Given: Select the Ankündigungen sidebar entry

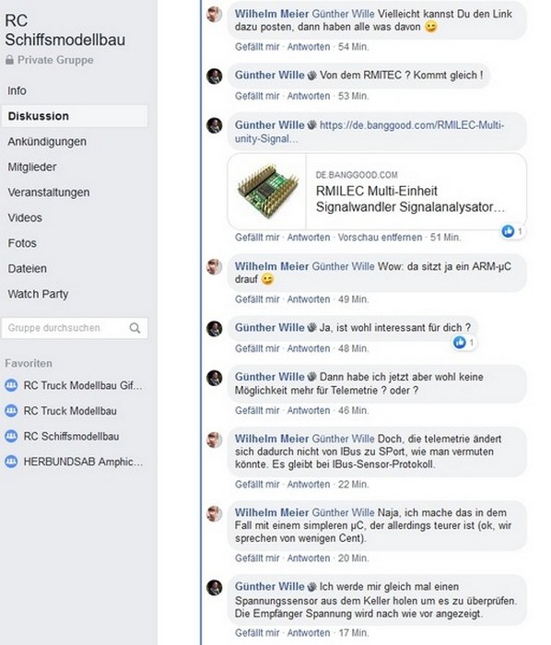Looking at the screenshot, I should click(47, 142).
